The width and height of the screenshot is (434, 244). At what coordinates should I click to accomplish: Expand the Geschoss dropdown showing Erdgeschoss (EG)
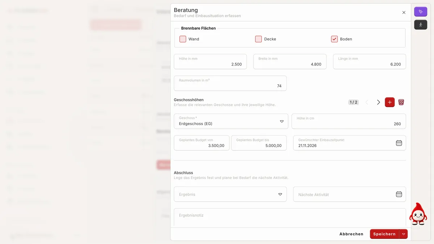click(230, 121)
